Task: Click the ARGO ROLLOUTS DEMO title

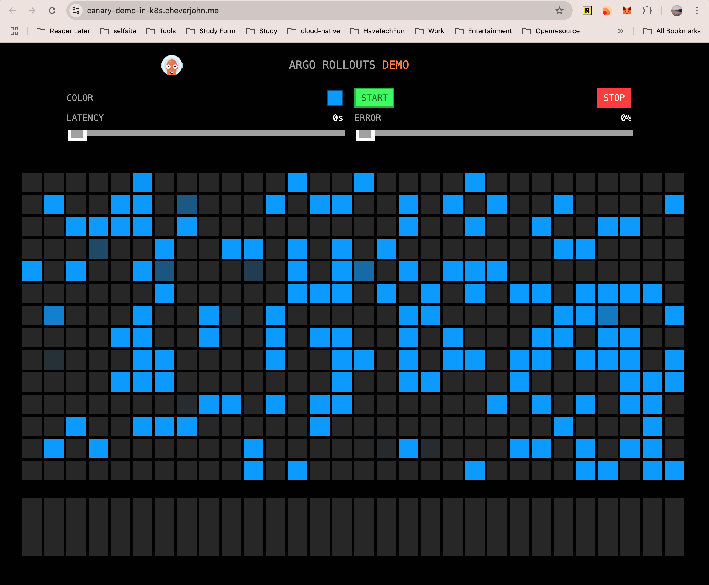Action: coord(349,65)
